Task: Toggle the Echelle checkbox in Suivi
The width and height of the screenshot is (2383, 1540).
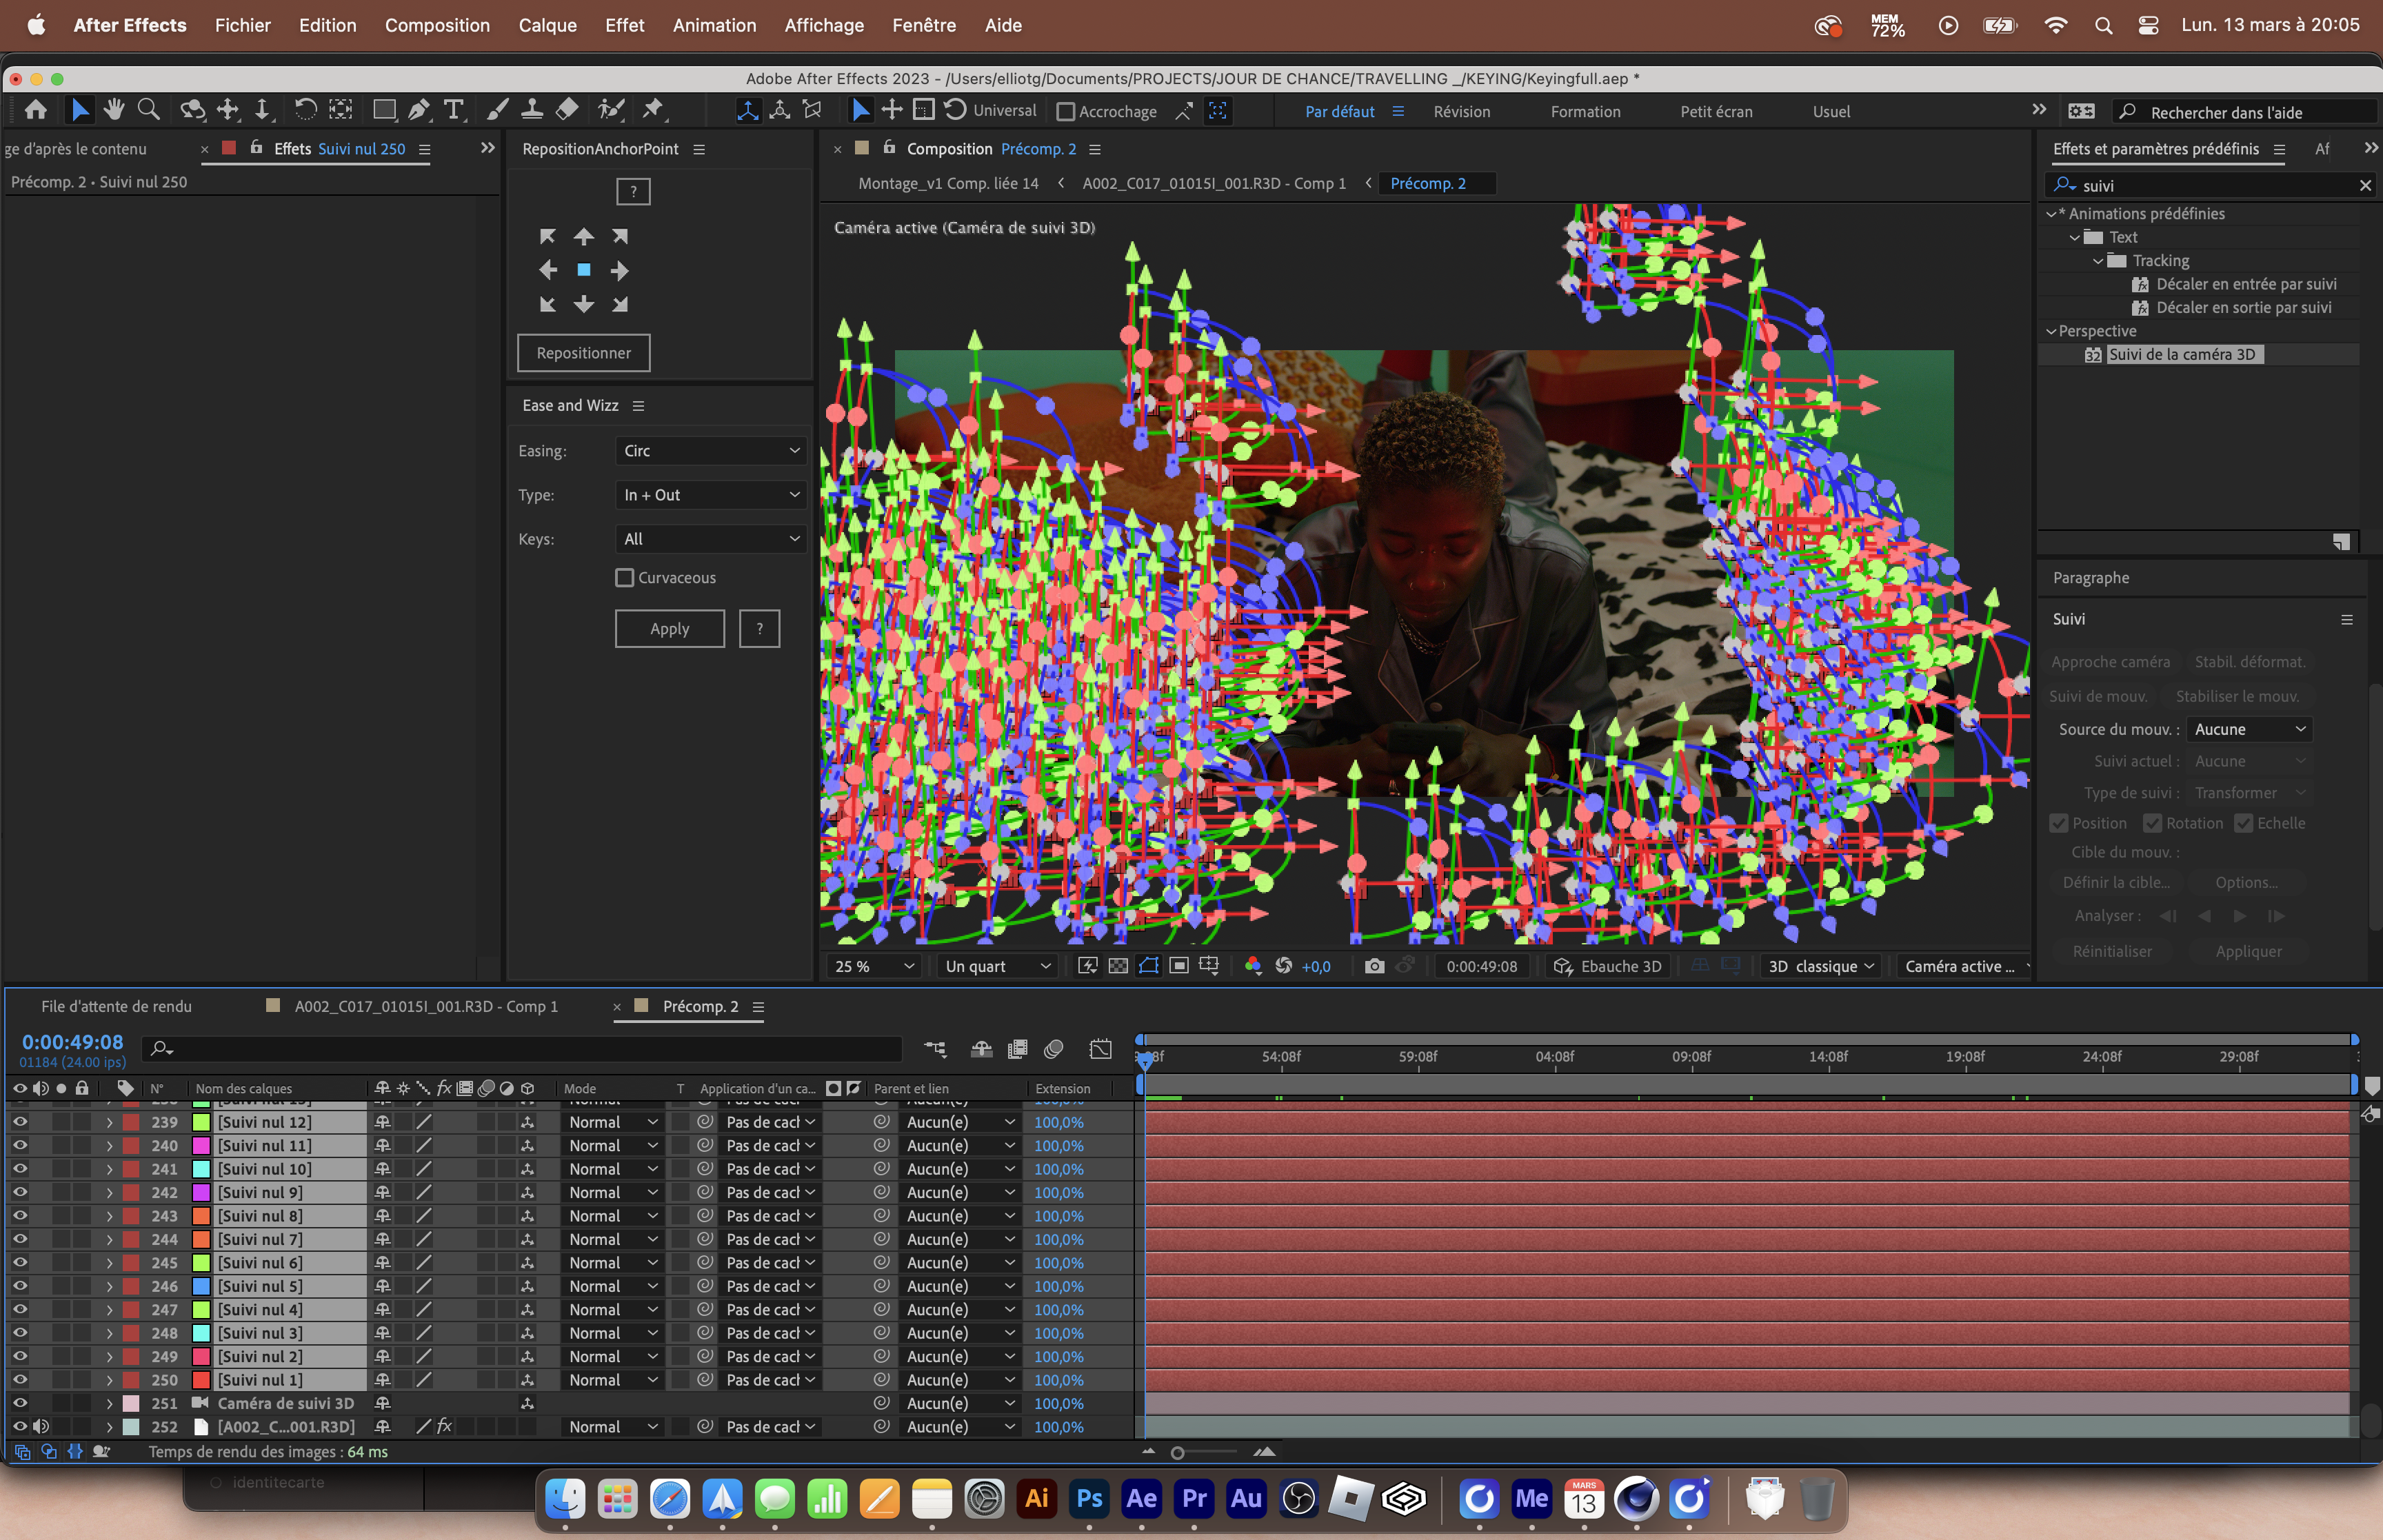Action: point(2243,823)
